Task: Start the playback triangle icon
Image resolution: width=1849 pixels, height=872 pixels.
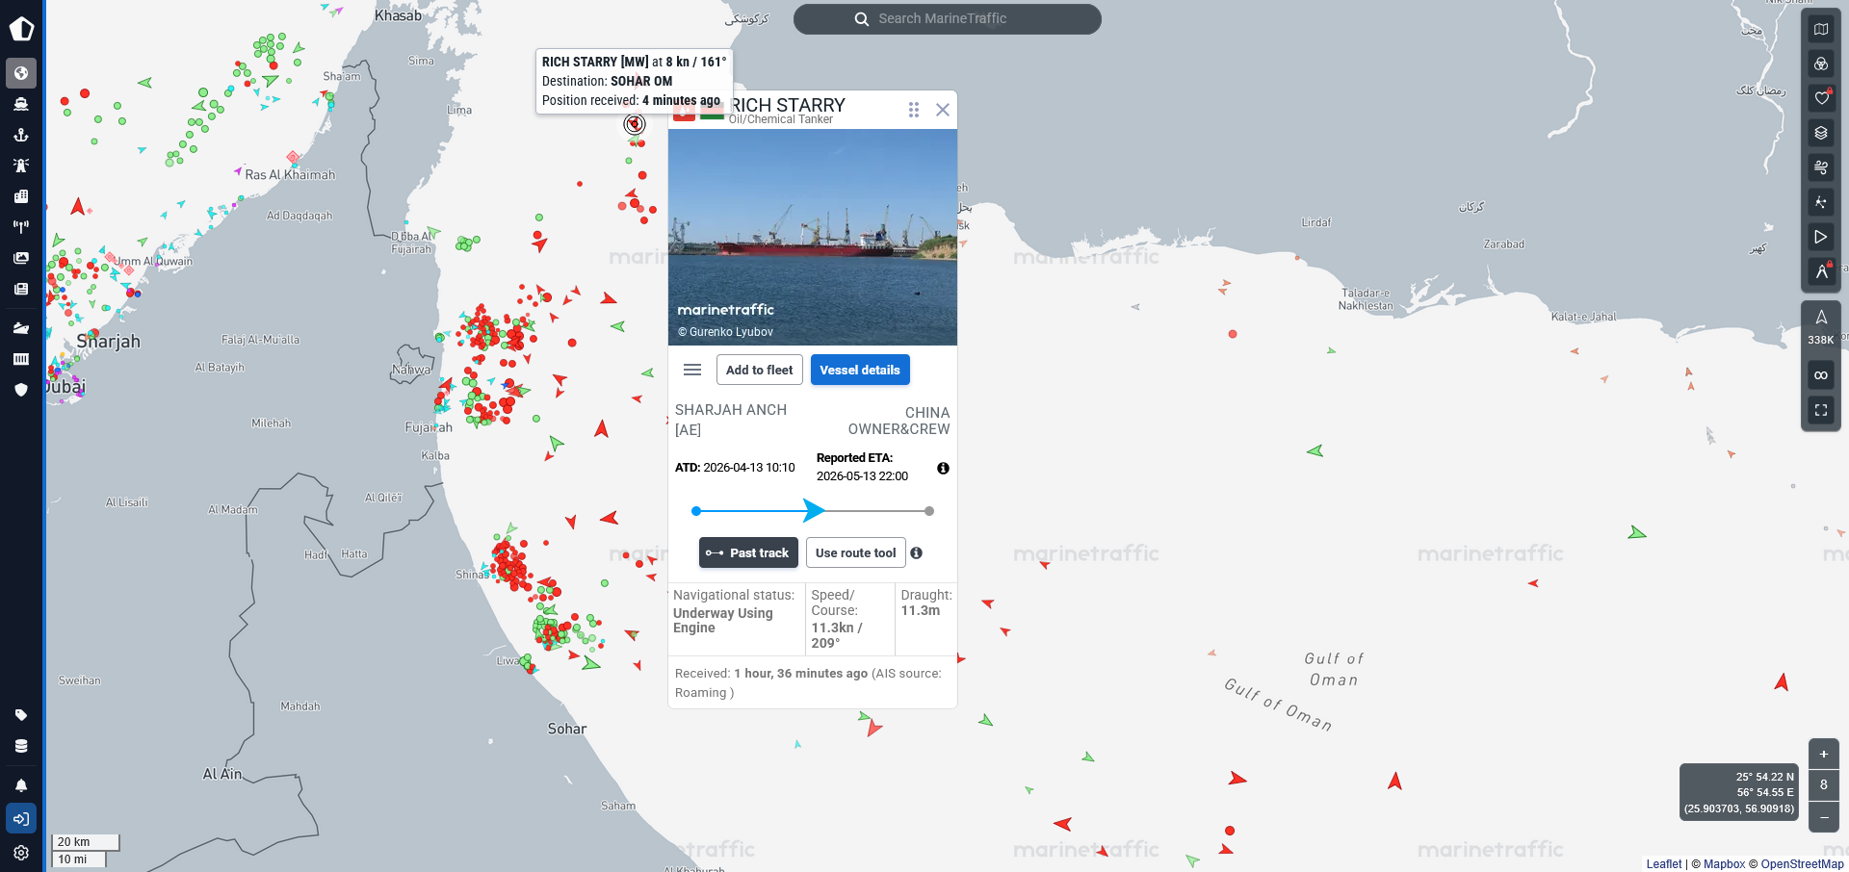Action: [1821, 237]
